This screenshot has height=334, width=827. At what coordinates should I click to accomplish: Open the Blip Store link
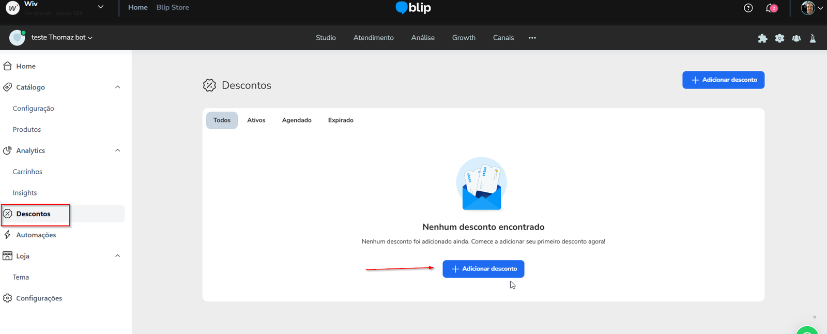pyautogui.click(x=173, y=7)
